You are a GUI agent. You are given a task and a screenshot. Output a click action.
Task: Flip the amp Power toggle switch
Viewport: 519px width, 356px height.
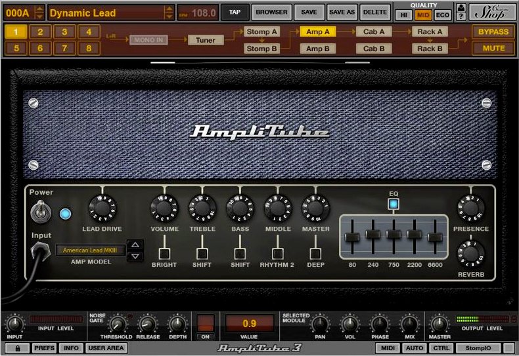click(41, 212)
